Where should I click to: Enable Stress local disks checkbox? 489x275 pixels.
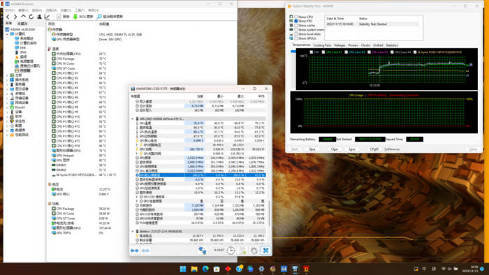296,34
